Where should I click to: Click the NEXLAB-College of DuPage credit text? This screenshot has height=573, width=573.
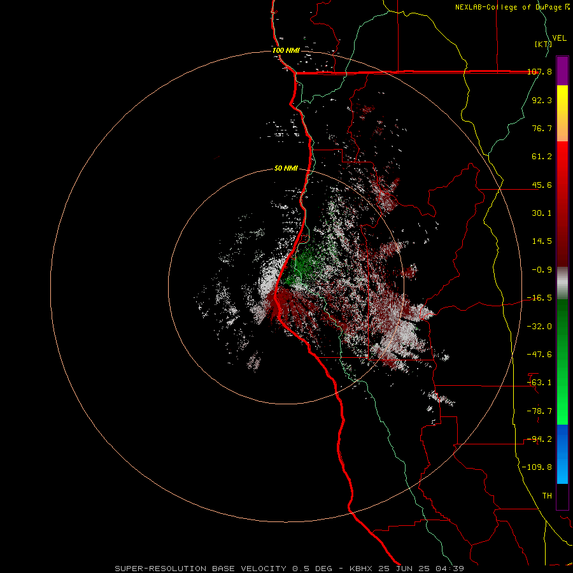(509, 7)
